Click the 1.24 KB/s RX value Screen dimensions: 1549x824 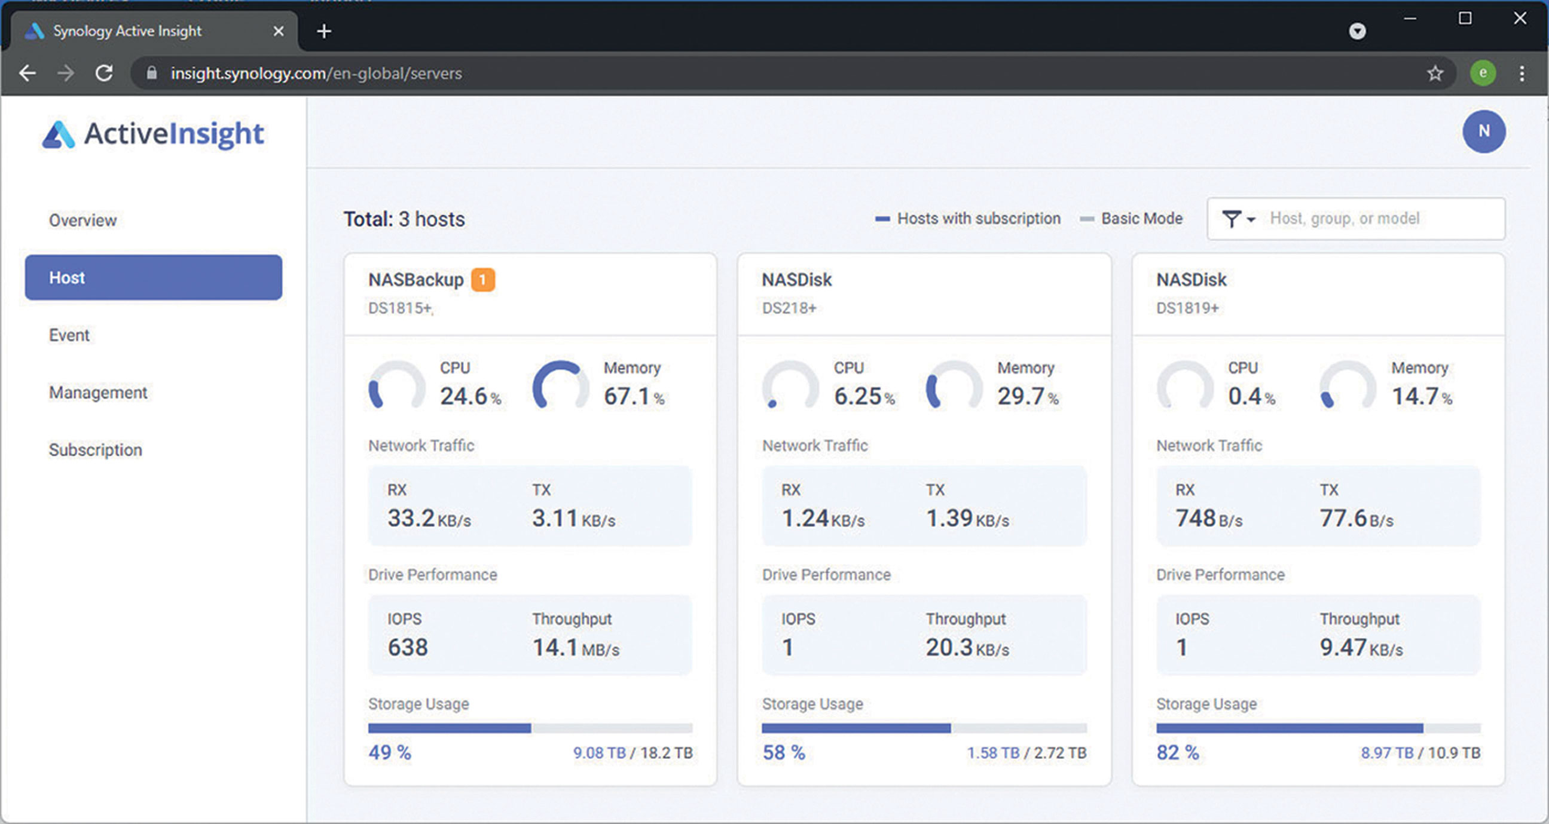click(x=823, y=518)
